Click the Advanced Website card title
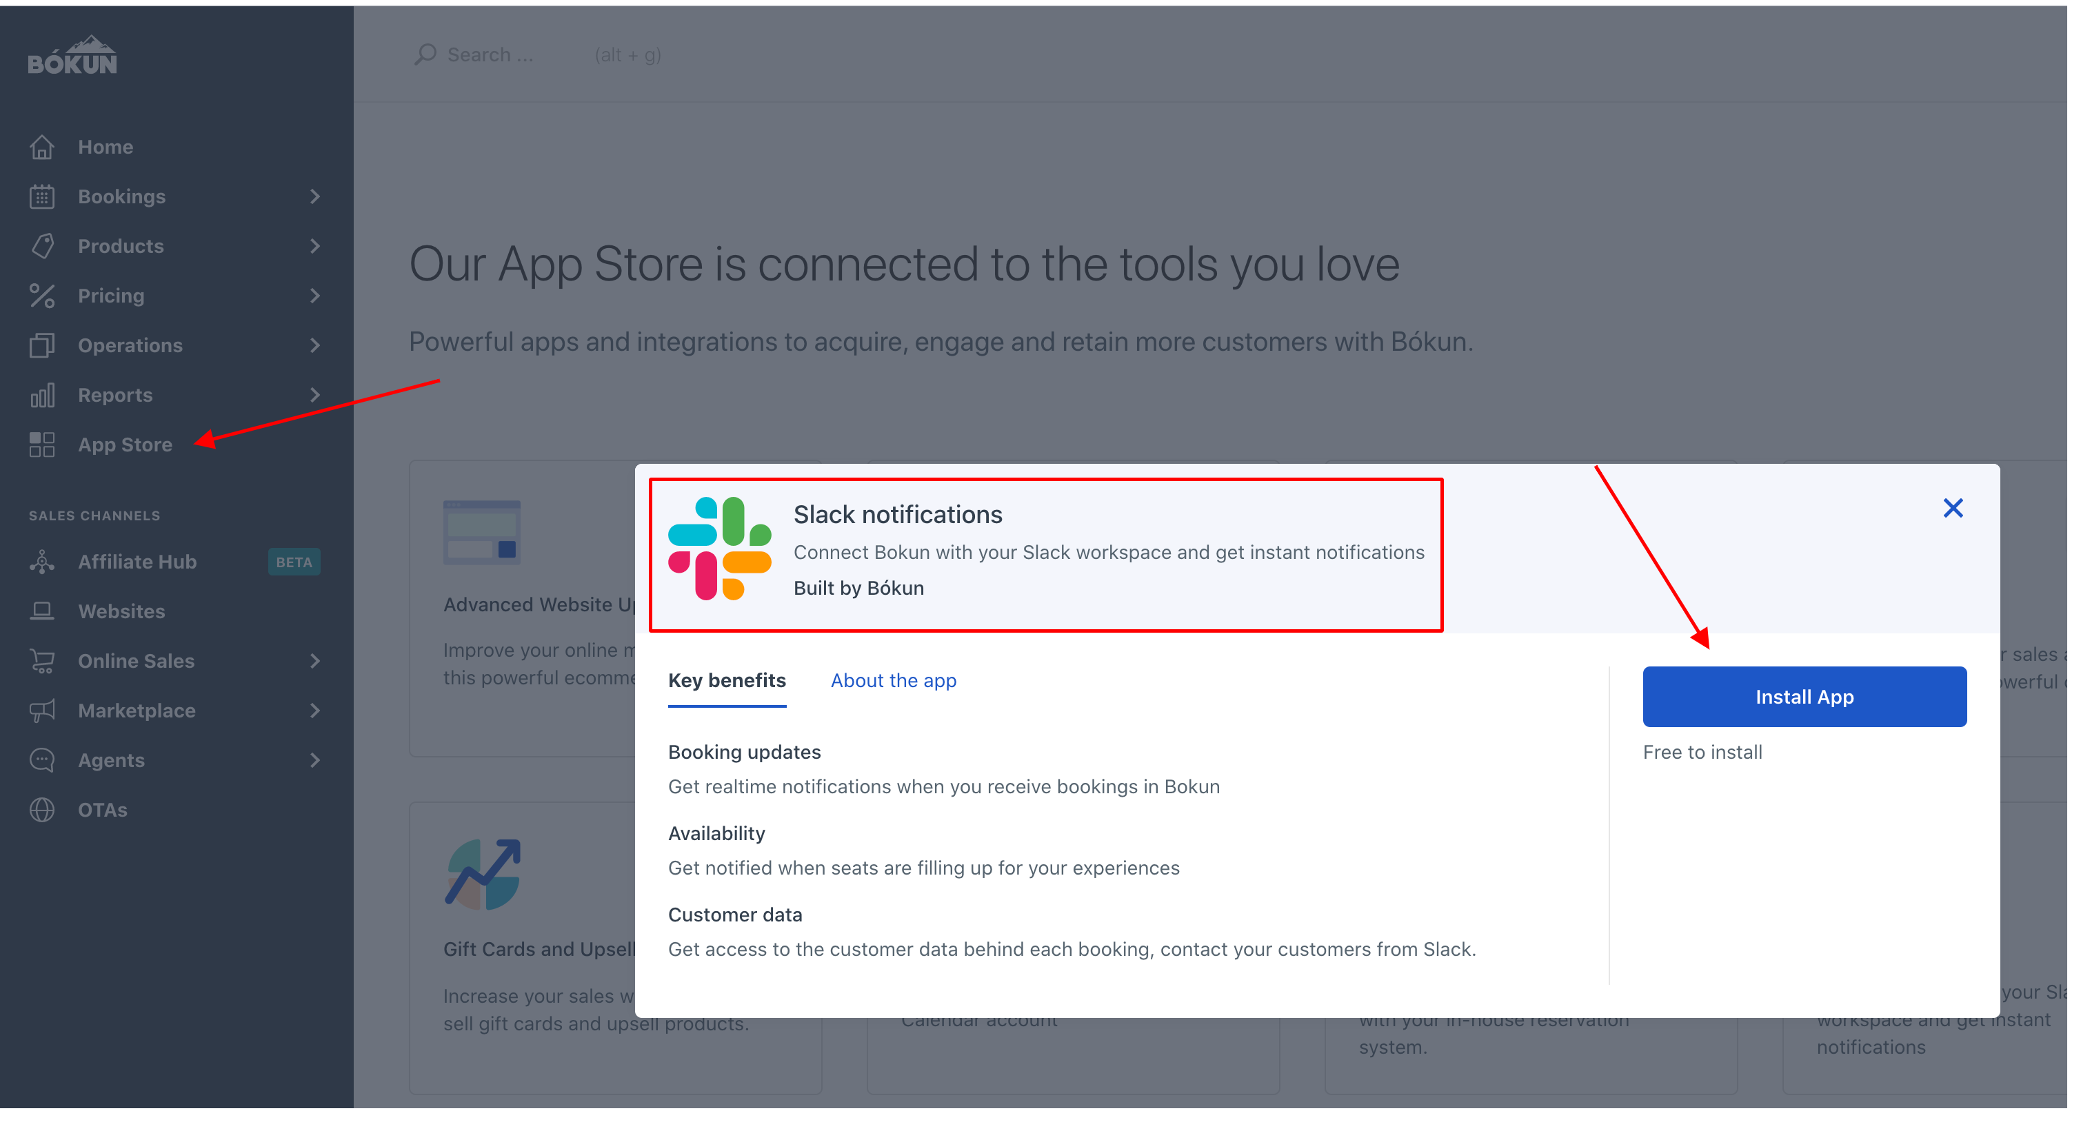The width and height of the screenshot is (2081, 1122). [542, 609]
